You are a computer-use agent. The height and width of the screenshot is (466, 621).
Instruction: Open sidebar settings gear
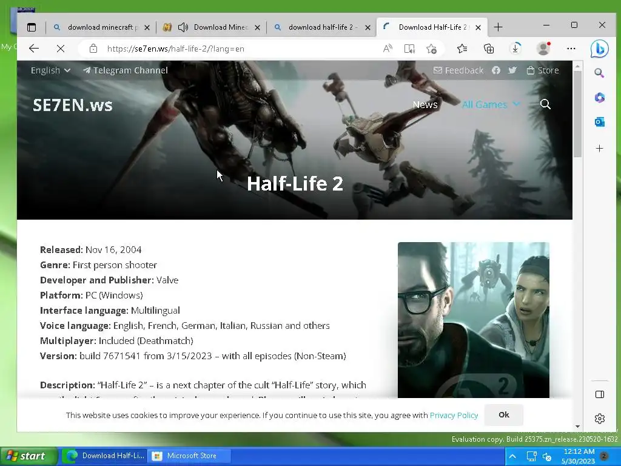coord(600,419)
